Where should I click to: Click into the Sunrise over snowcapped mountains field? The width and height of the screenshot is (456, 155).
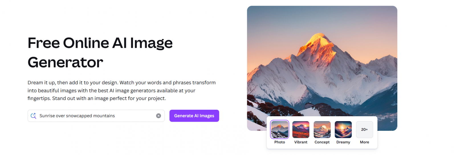(x=96, y=116)
